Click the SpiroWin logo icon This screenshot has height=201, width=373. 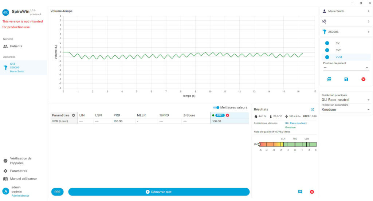(5, 12)
